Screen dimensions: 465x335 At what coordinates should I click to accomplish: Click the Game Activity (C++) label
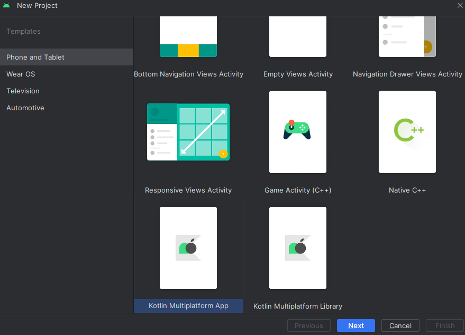click(x=297, y=190)
